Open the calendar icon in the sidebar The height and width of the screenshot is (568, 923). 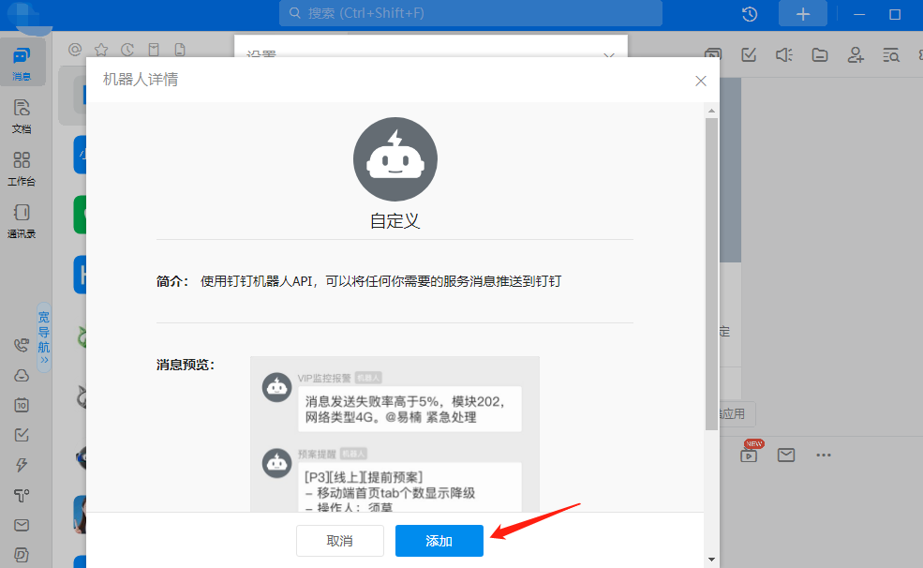(x=22, y=405)
